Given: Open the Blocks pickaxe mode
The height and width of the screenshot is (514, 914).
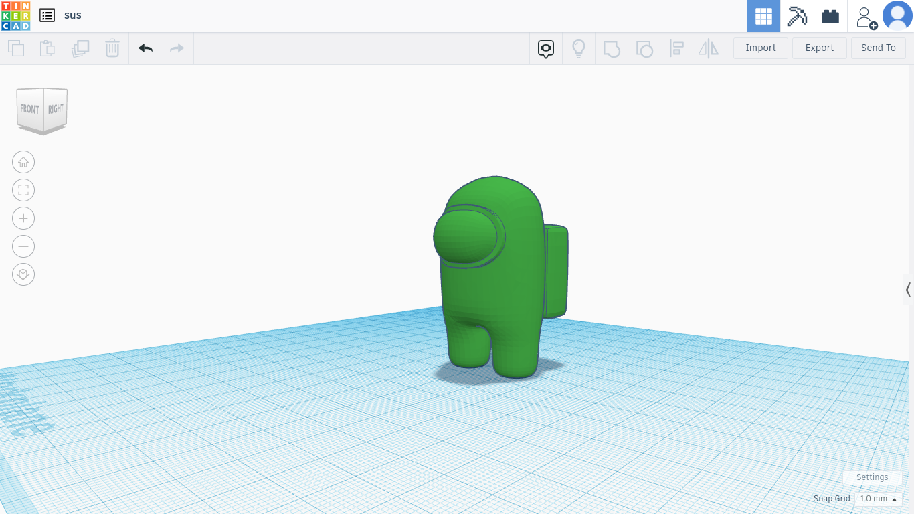Looking at the screenshot, I should click(x=797, y=16).
